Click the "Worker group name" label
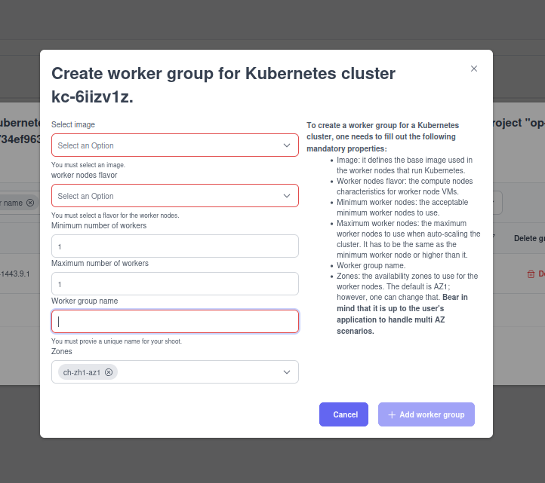This screenshot has width=545, height=483. [85, 301]
